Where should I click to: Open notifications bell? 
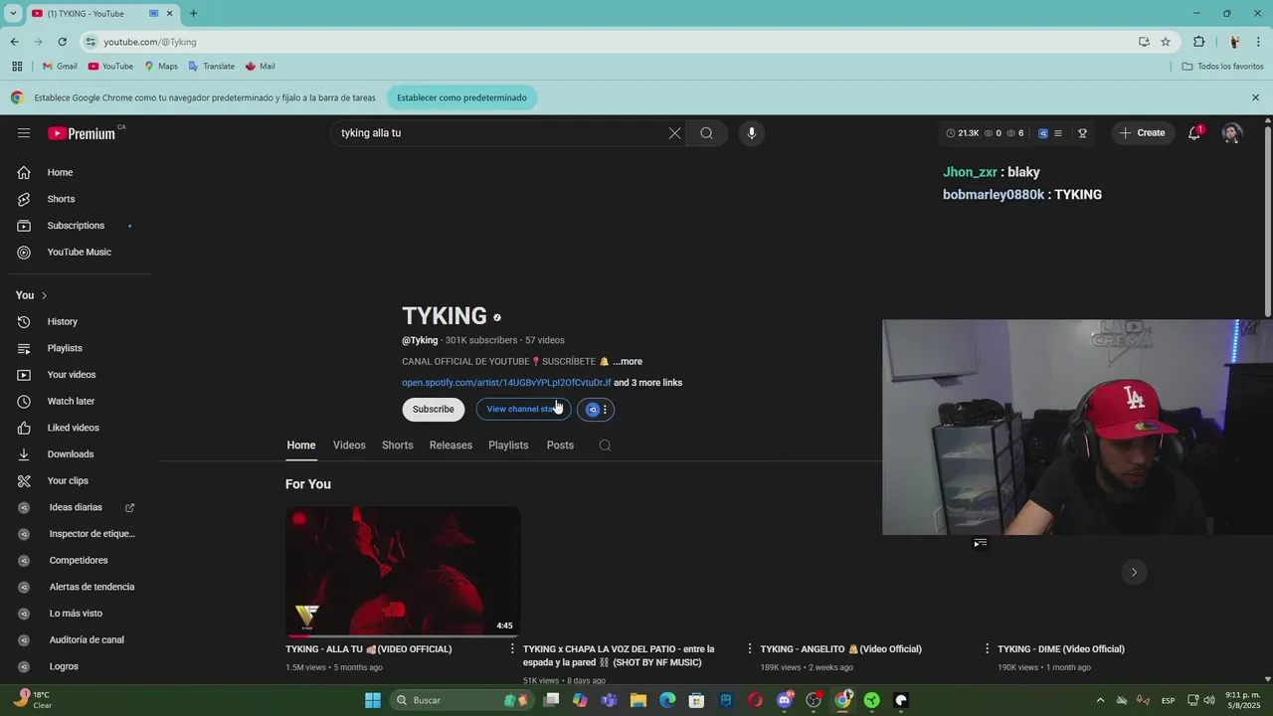1194,133
